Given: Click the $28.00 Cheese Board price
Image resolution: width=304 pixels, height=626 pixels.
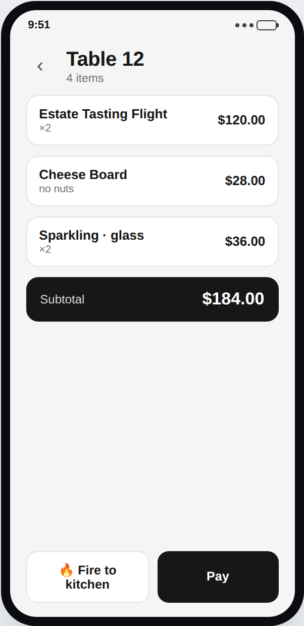Looking at the screenshot, I should [x=245, y=181].
